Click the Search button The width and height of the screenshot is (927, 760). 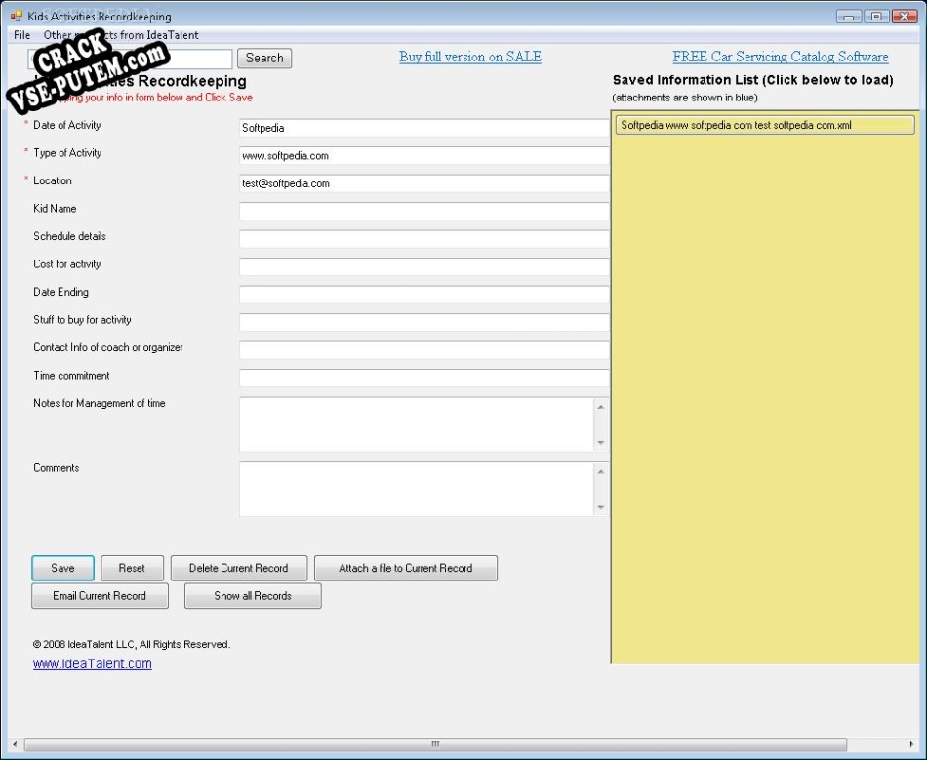264,58
